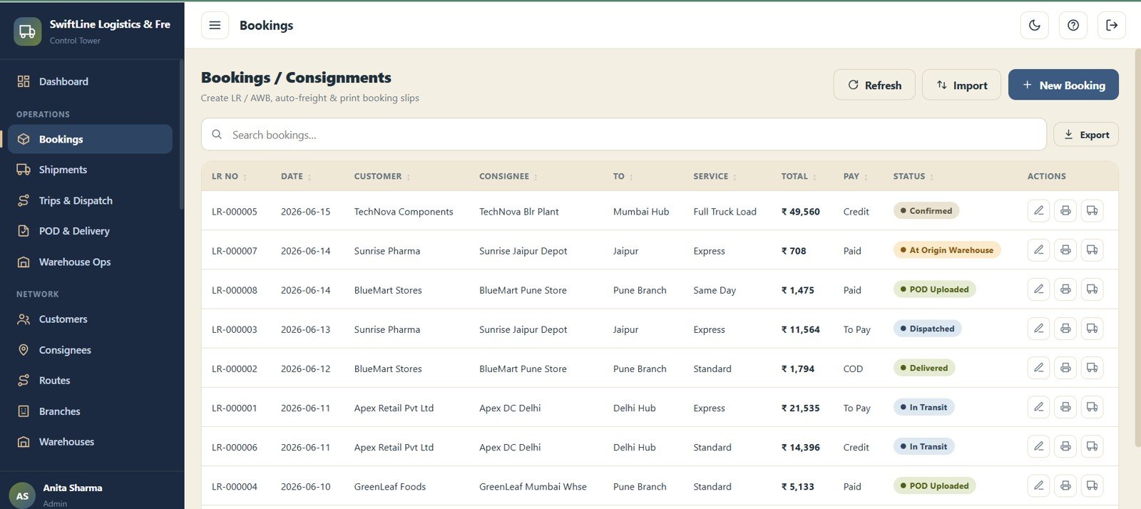
Task: Switch to dark mode moon icon
Action: click(1035, 26)
